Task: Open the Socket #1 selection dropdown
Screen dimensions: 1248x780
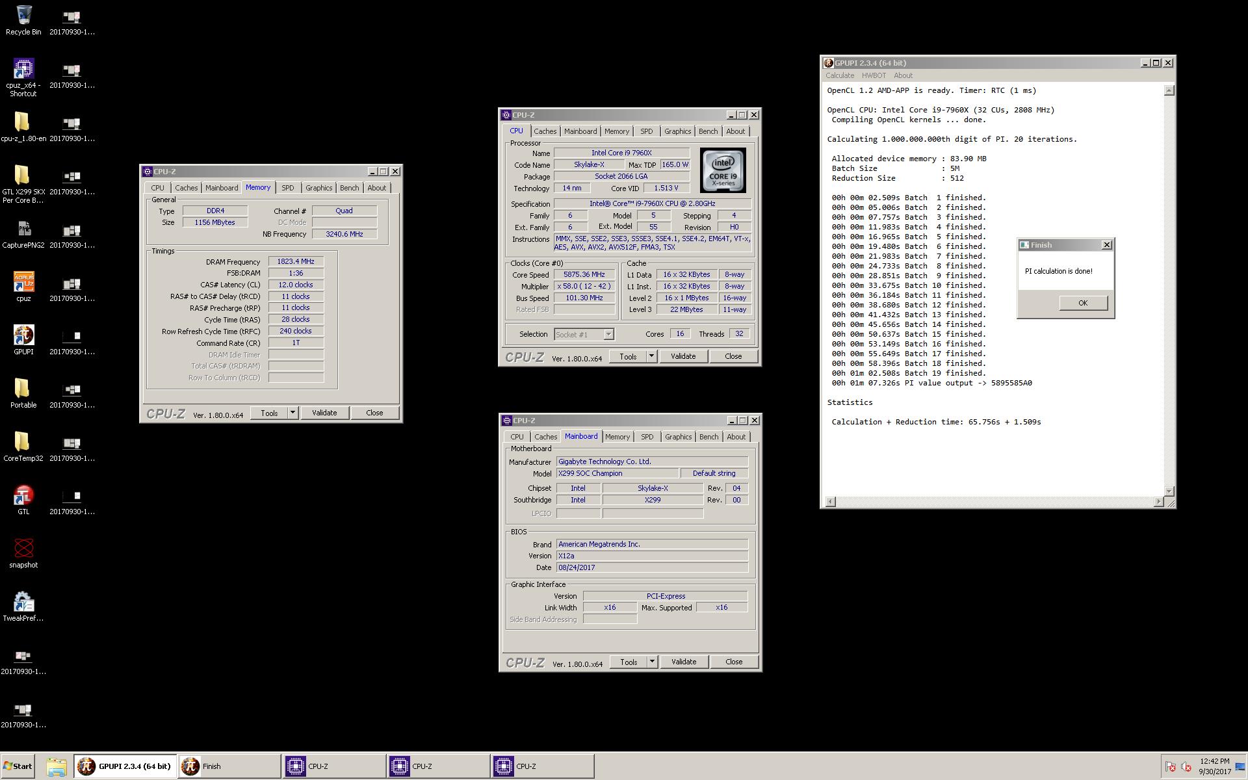Action: (x=584, y=334)
